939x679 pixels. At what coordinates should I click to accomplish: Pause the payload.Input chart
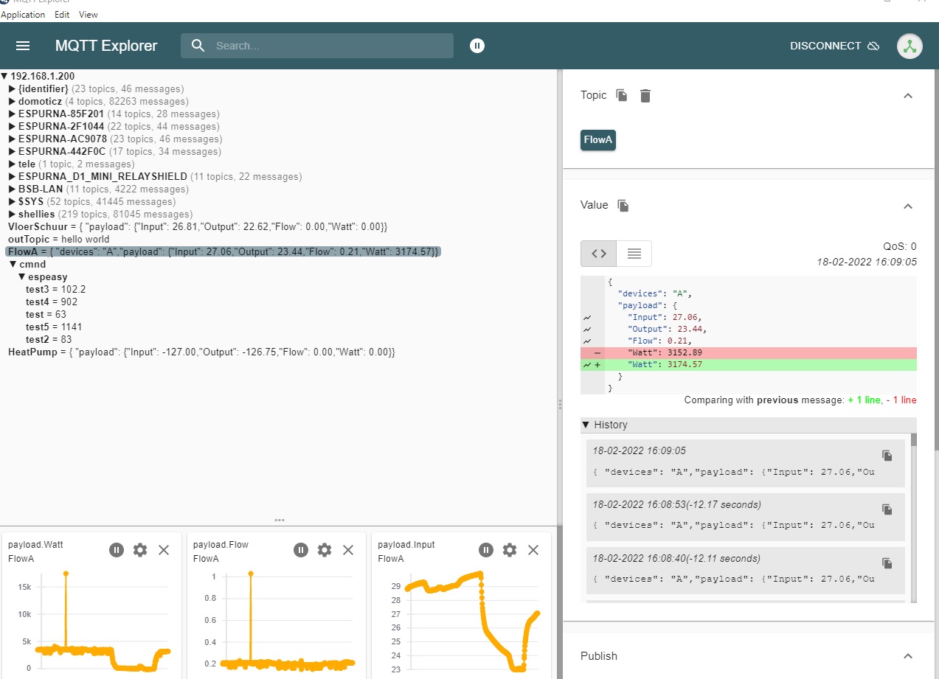pyautogui.click(x=486, y=550)
